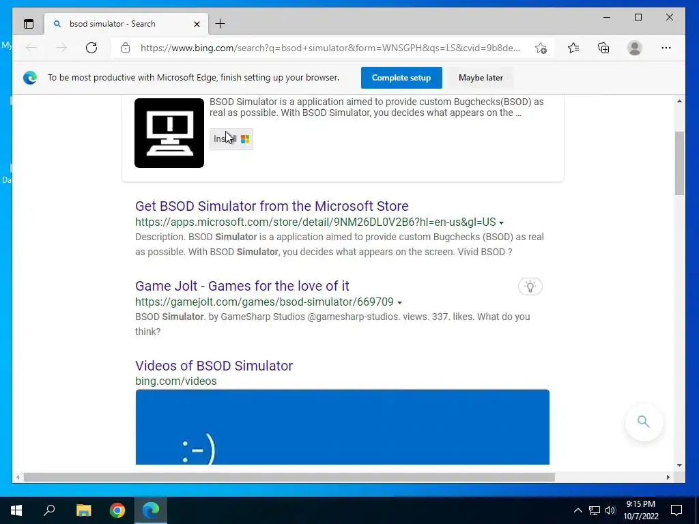Minimize the Edge window
Screen dimensions: 699x524
(x=607, y=17)
